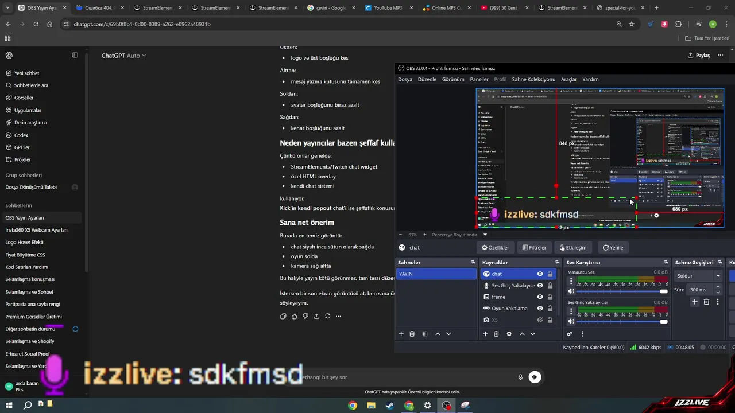
Task: Click the dictate microphone in ChatGPT input
Action: click(520, 377)
